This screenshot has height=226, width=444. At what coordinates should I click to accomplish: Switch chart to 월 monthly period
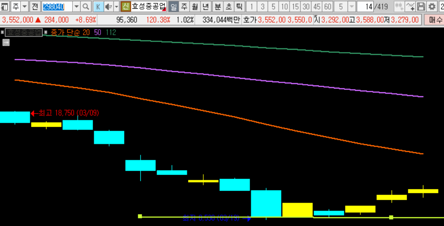click(195, 6)
